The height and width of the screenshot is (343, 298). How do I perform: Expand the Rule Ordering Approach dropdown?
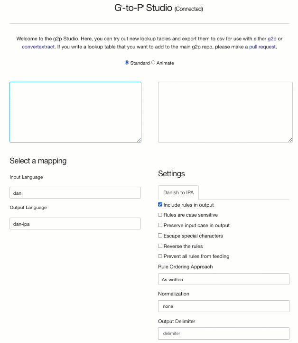click(x=223, y=279)
